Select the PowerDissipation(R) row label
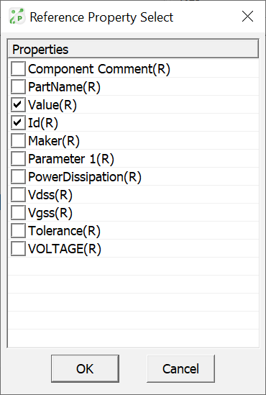 85,177
